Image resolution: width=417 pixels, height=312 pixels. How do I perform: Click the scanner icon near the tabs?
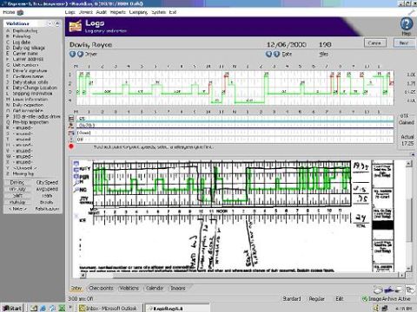coord(378,289)
